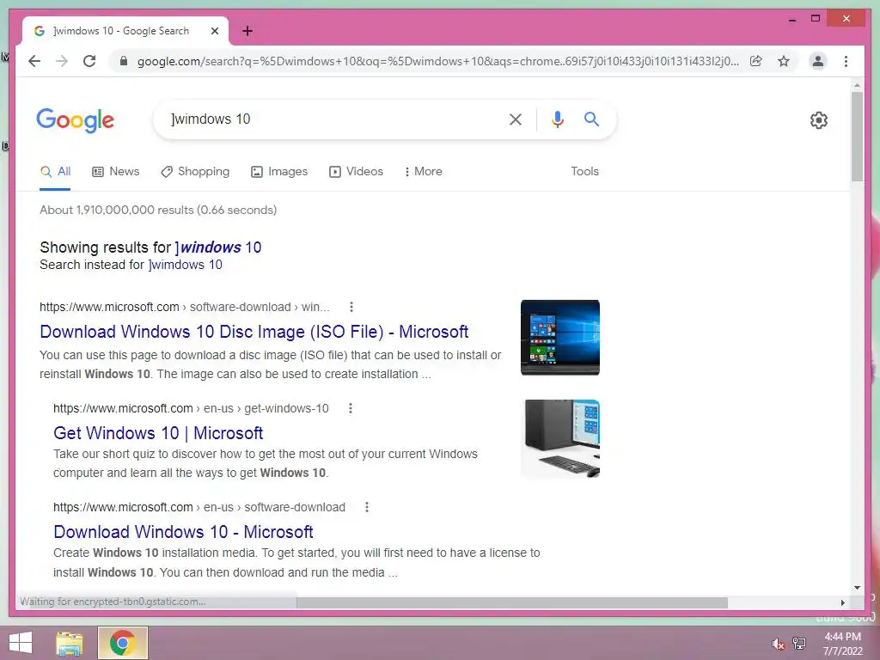Open the search Tools options
Image resolution: width=880 pixels, height=660 pixels.
click(584, 172)
